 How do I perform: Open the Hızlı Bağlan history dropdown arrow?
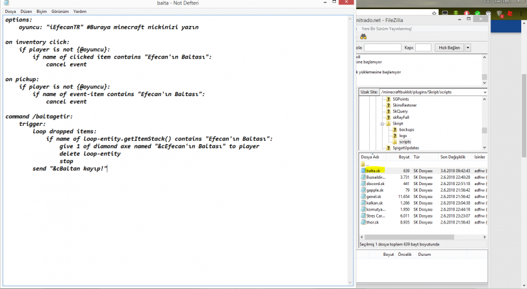[467, 47]
